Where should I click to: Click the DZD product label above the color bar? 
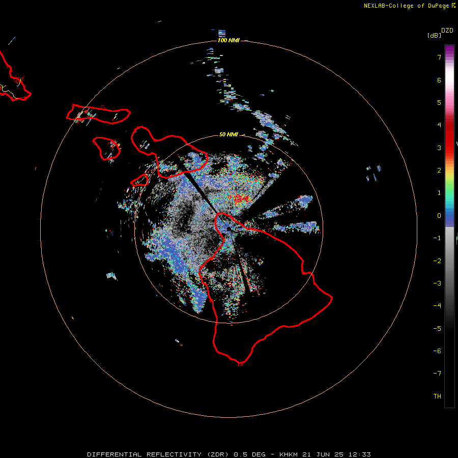pyautogui.click(x=447, y=31)
